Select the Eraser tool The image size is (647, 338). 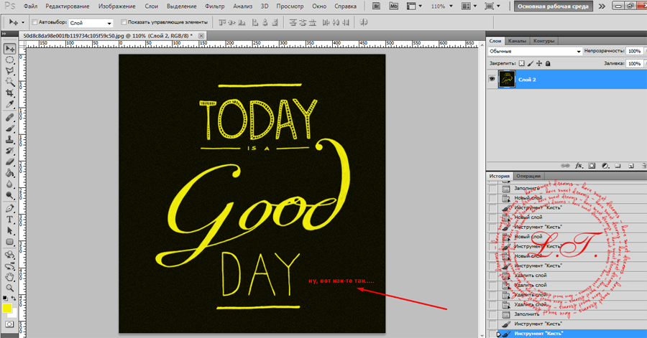9,162
